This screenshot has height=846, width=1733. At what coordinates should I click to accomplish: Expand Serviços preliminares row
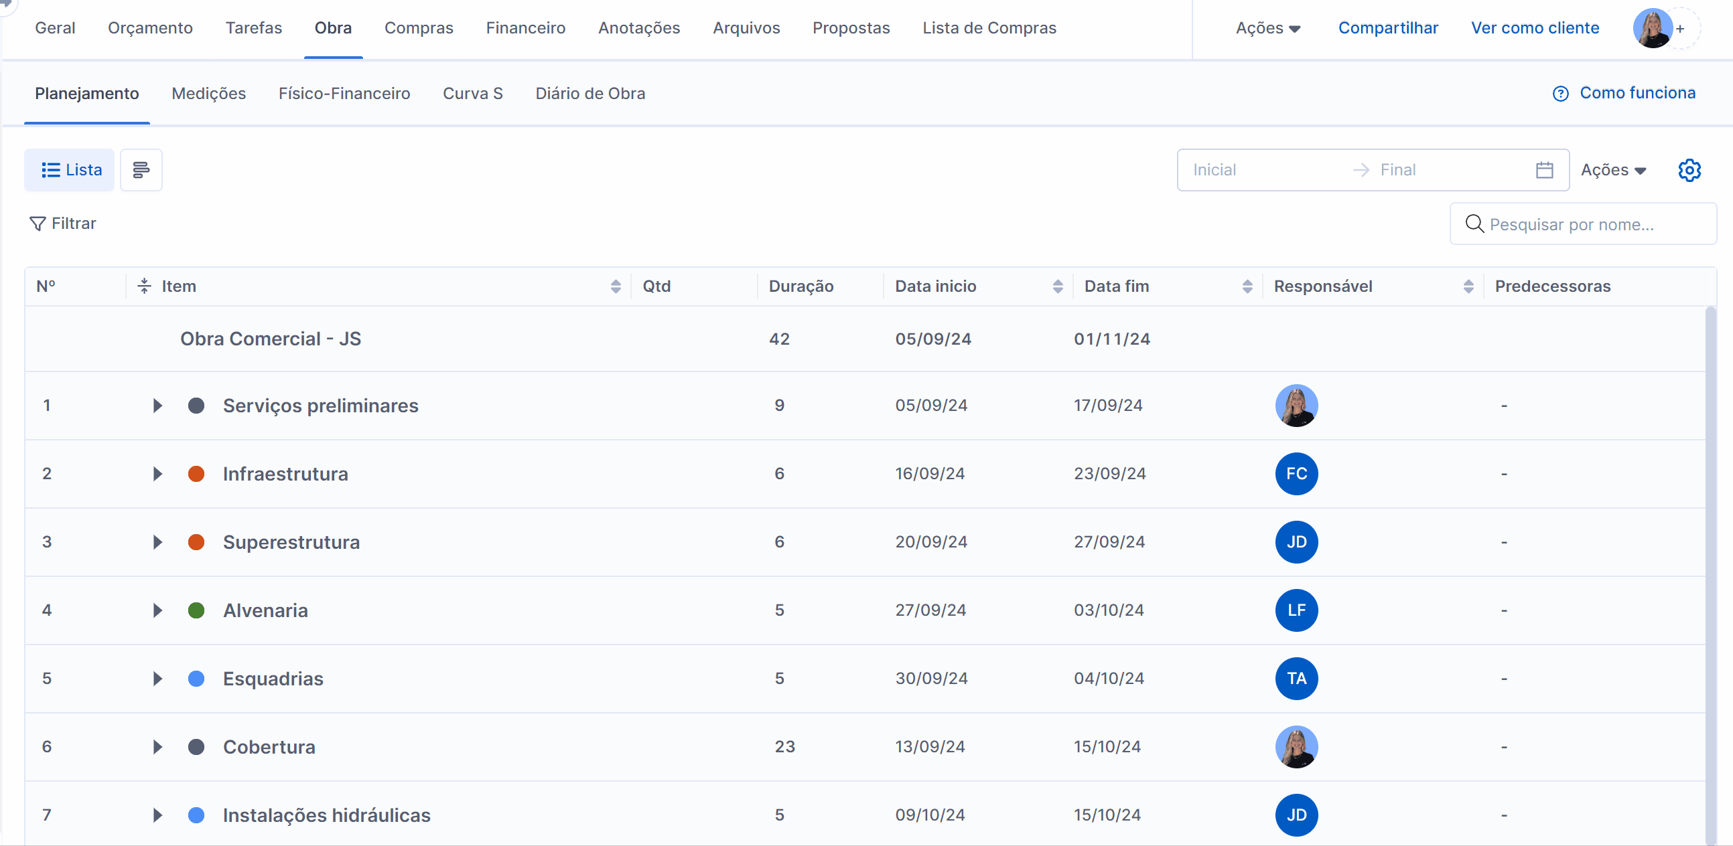[157, 405]
